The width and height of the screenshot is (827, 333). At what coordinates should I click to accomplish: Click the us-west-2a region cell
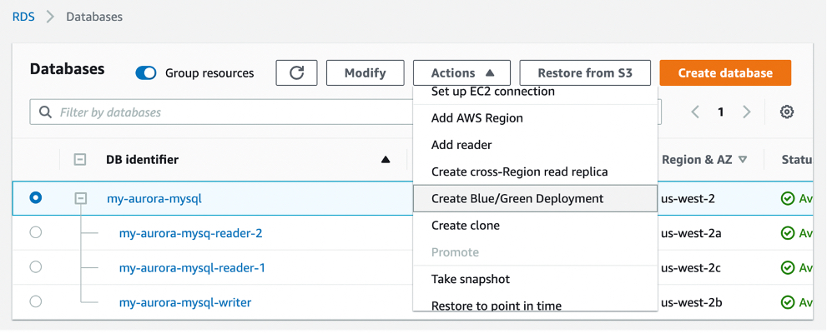[x=691, y=233]
